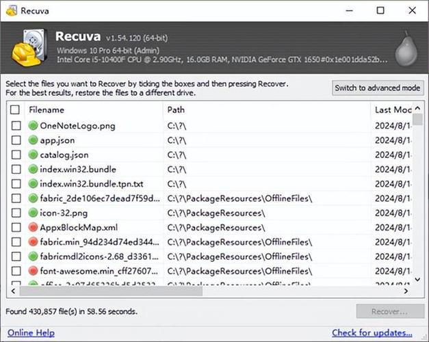Click the horizontal scrollbar right arrow
Image resolution: width=429 pixels, height=342 pixels.
pos(406,291)
